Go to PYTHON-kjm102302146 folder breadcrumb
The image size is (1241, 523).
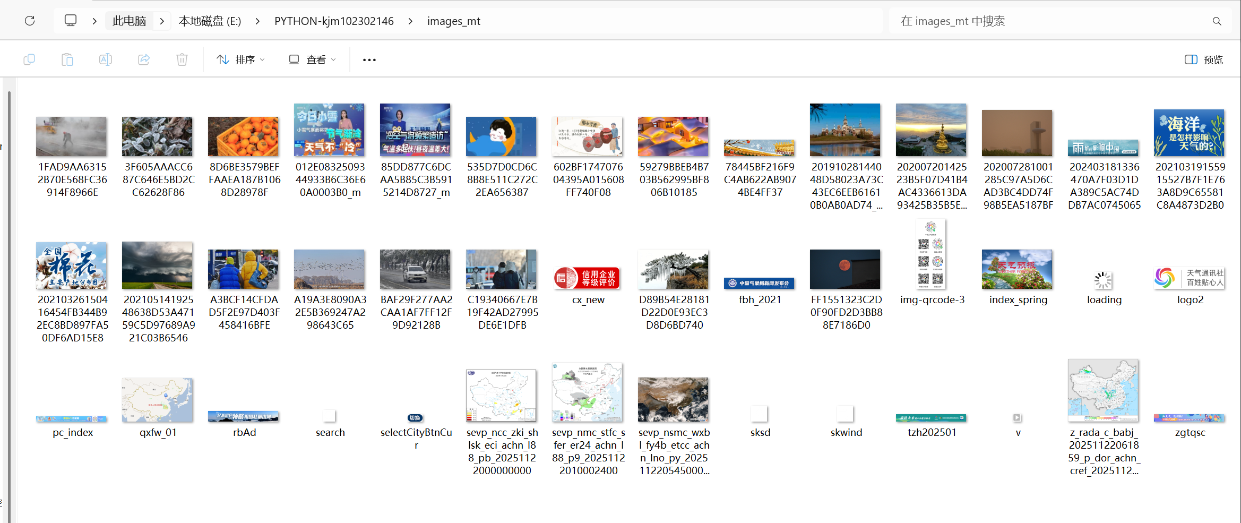(334, 21)
